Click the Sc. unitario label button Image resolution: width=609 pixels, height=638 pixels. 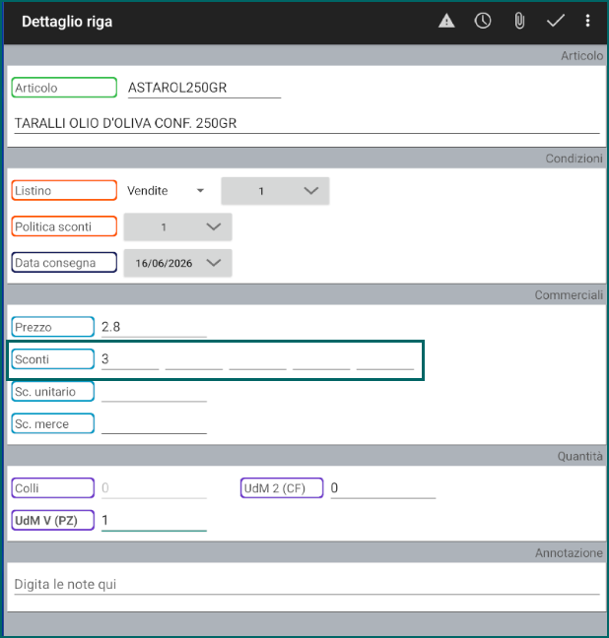click(53, 392)
